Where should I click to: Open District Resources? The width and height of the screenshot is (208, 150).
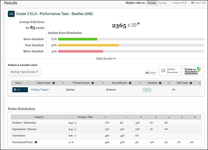coord(170,71)
